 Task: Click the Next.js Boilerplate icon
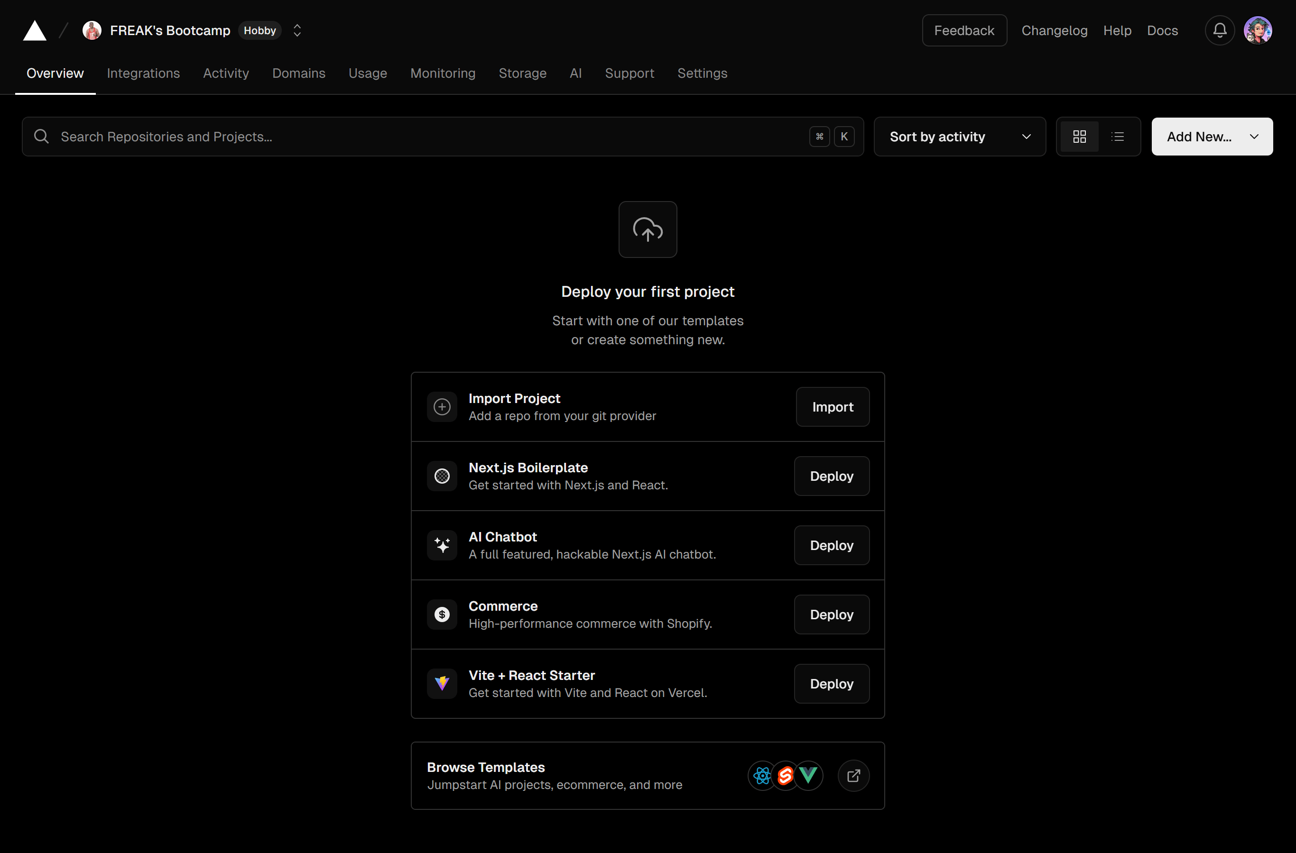442,476
